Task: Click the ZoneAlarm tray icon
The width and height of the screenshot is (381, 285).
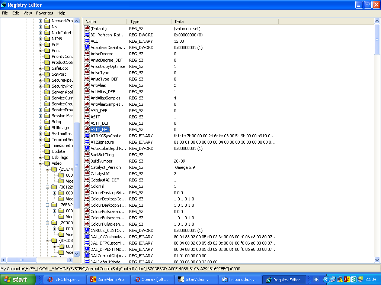Action: 346,279
